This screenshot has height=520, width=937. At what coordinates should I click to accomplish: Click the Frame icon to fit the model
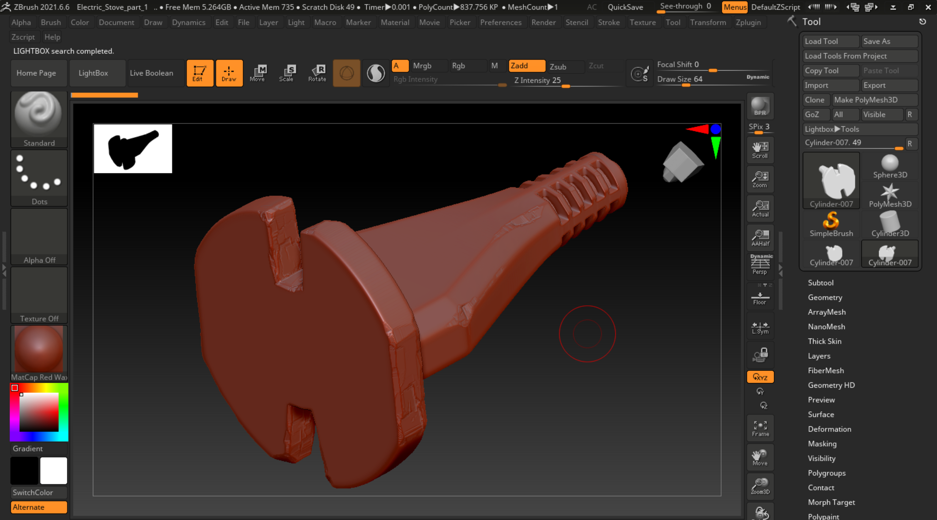[760, 428]
